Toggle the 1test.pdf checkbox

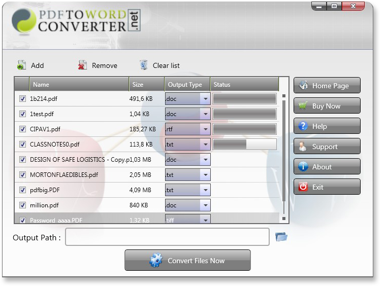click(x=23, y=114)
